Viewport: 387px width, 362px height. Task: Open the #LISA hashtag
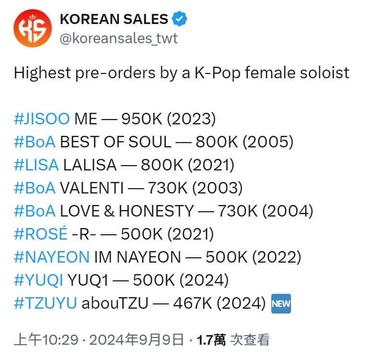(36, 165)
